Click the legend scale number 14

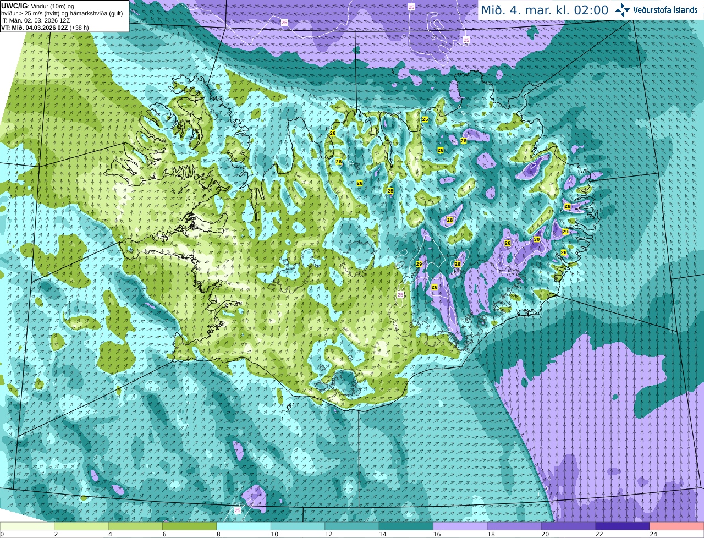coord(382,534)
